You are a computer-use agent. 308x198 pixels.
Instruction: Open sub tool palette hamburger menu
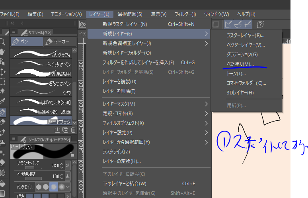point(14,31)
